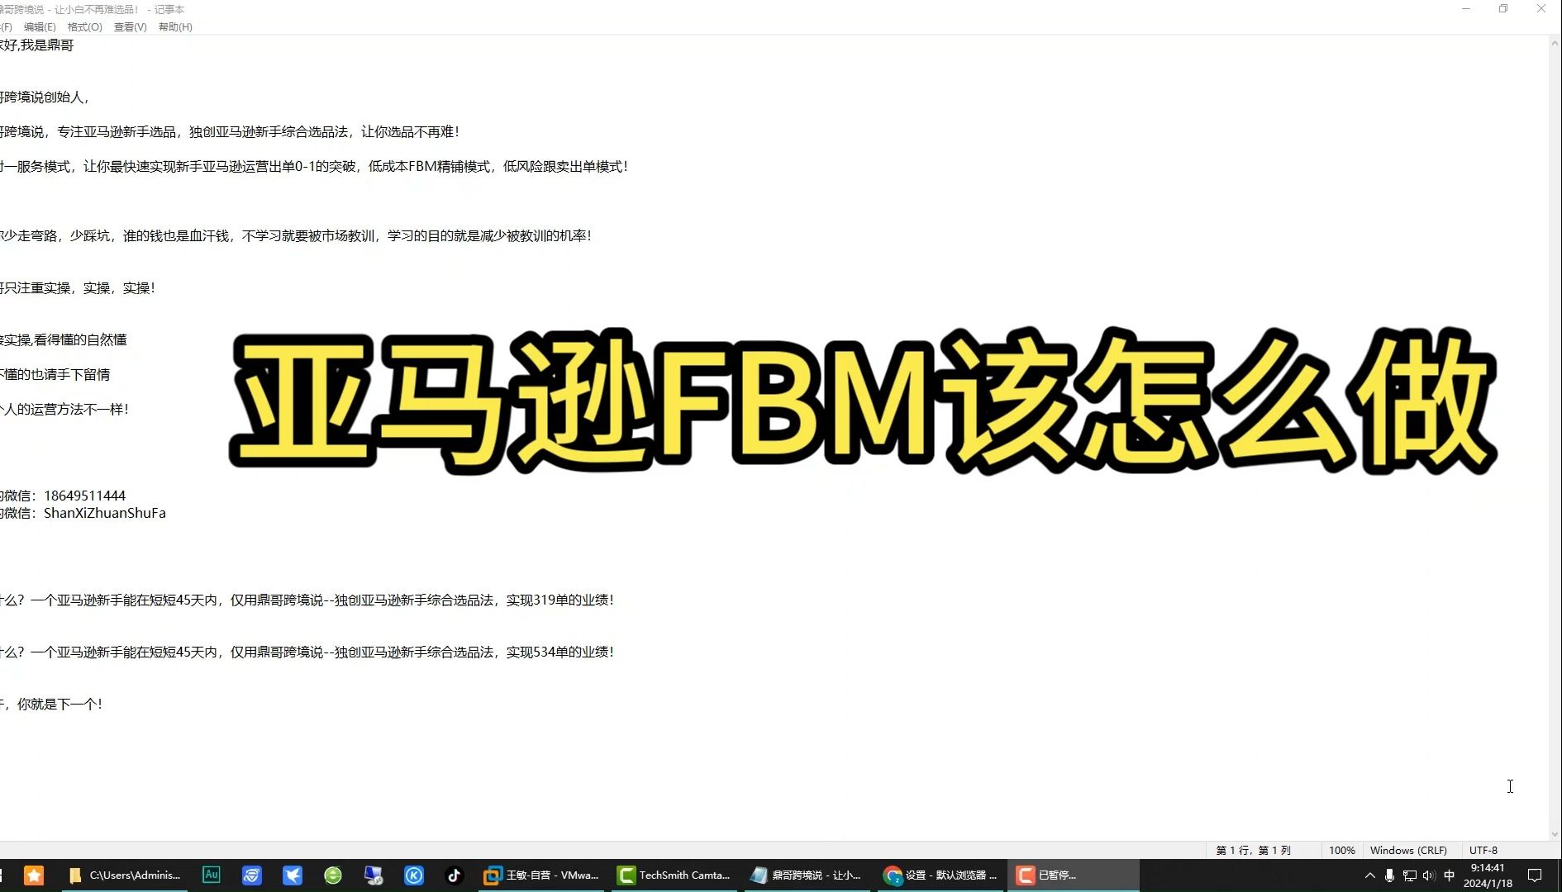Open the TikTok app in taskbar
The height and width of the screenshot is (892, 1562).
click(455, 875)
